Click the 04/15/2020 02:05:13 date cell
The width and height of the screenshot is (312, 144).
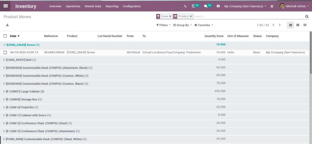24,52
